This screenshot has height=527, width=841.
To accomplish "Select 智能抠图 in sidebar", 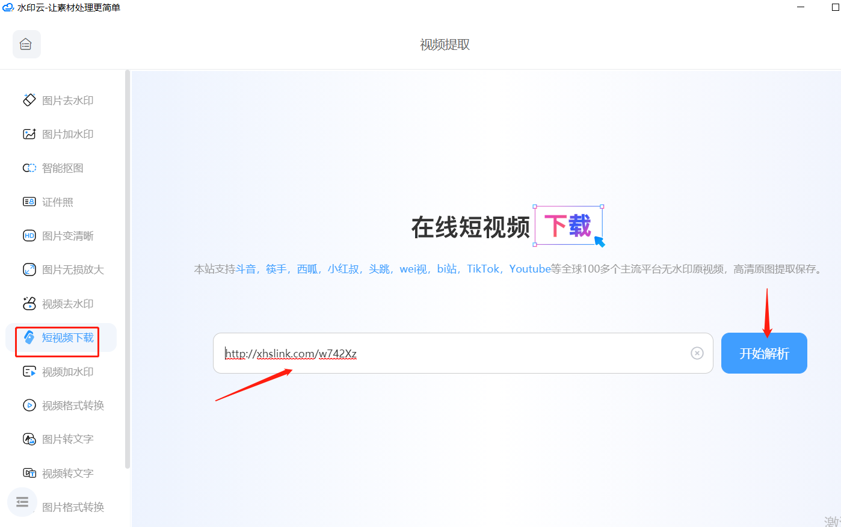I will [61, 168].
